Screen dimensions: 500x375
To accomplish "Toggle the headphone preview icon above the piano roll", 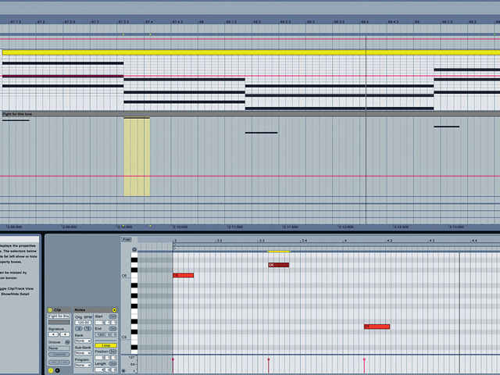I will 134,249.
